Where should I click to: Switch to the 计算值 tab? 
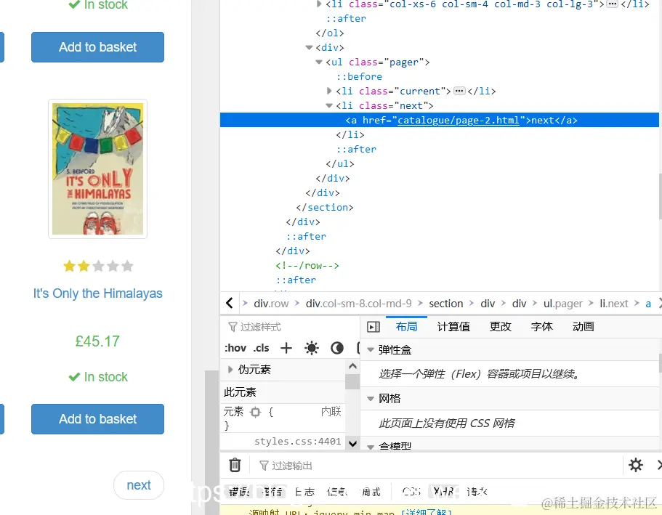pyautogui.click(x=453, y=326)
